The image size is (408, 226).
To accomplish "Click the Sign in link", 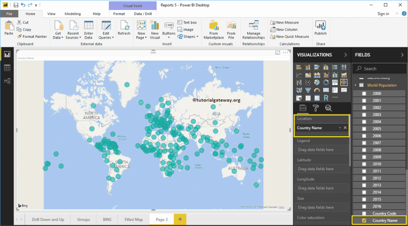I will (383, 14).
